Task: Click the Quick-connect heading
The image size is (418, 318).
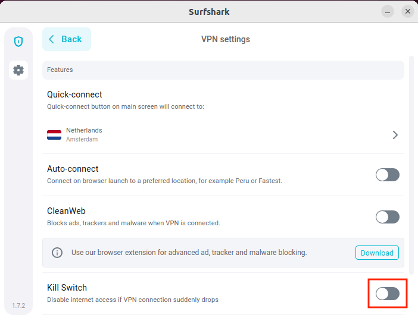Action: click(74, 95)
